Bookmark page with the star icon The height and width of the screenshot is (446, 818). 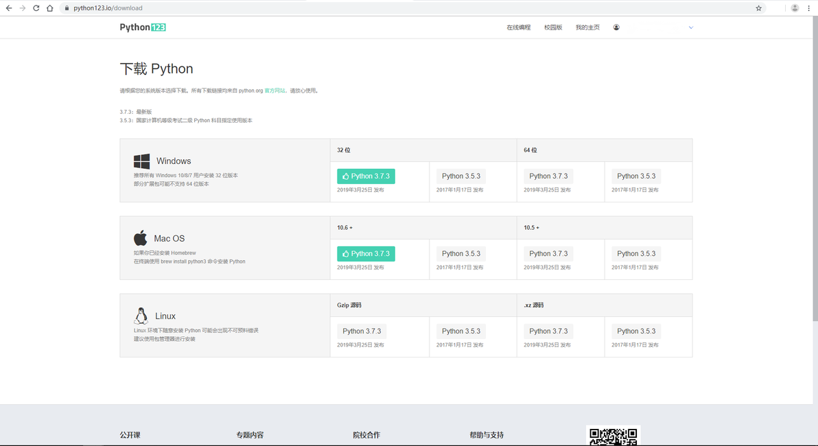[x=758, y=8]
